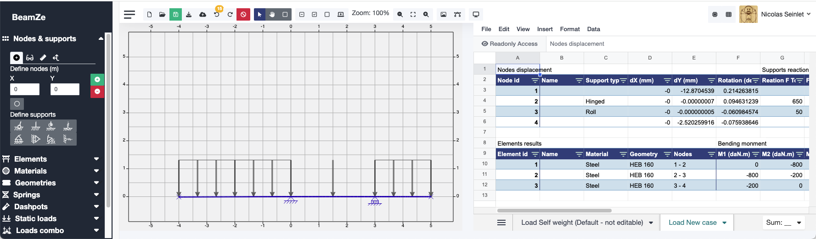This screenshot has width=816, height=239.
Task: Click the empty checkbox icon in toolbar
Action: (327, 15)
